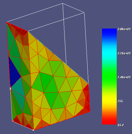Select the red element cluster at right corner
132x134 pixels.
pos(87,99)
